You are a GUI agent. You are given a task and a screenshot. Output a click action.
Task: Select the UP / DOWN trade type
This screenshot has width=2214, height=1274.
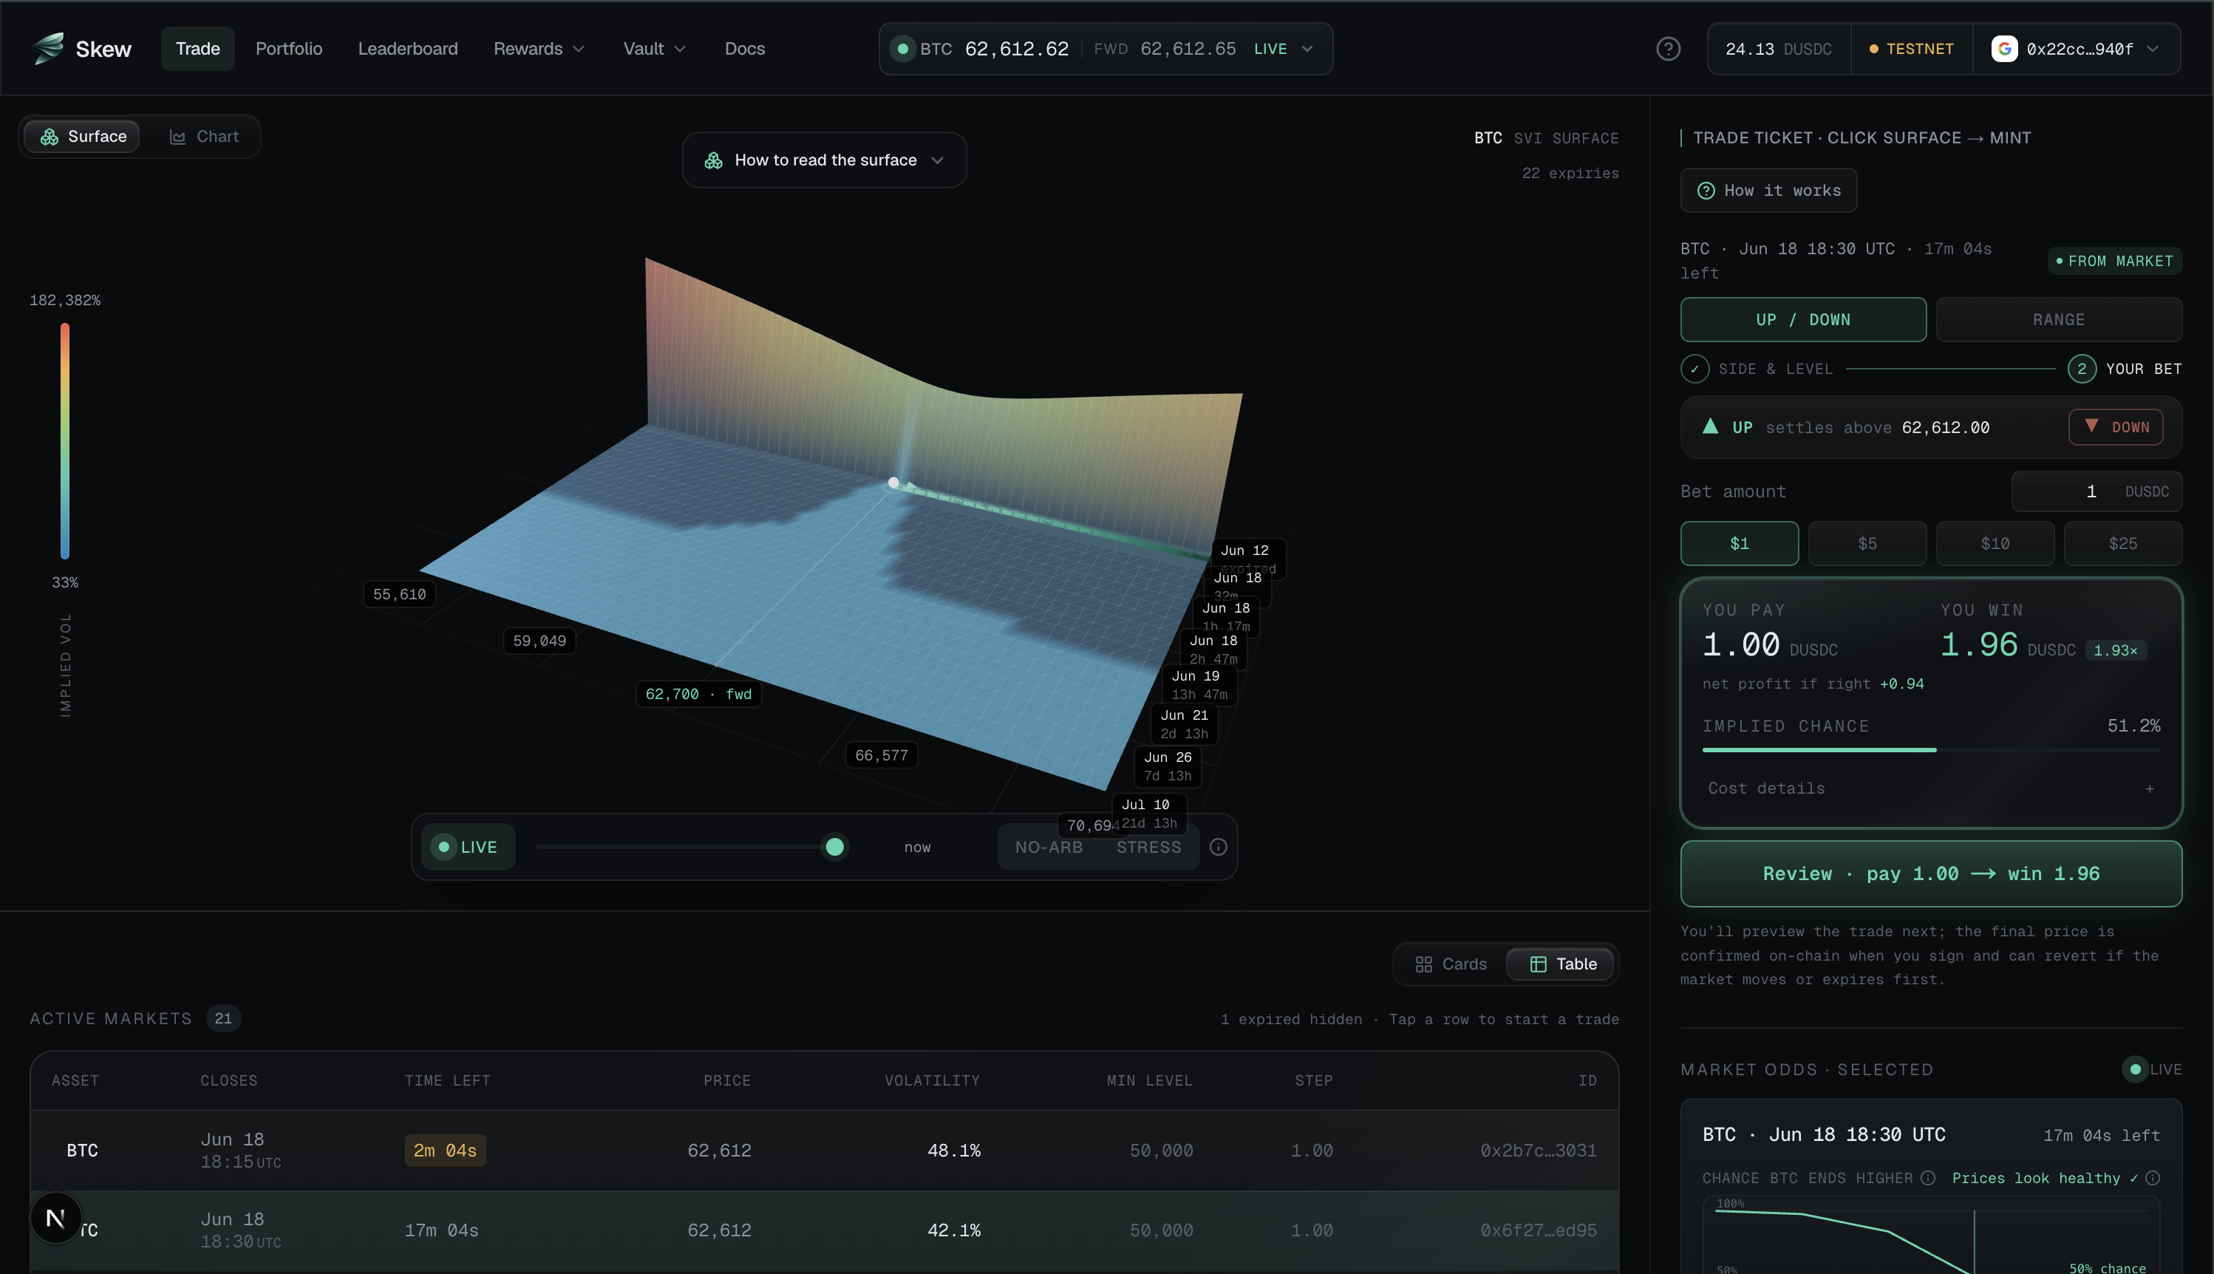(1803, 319)
